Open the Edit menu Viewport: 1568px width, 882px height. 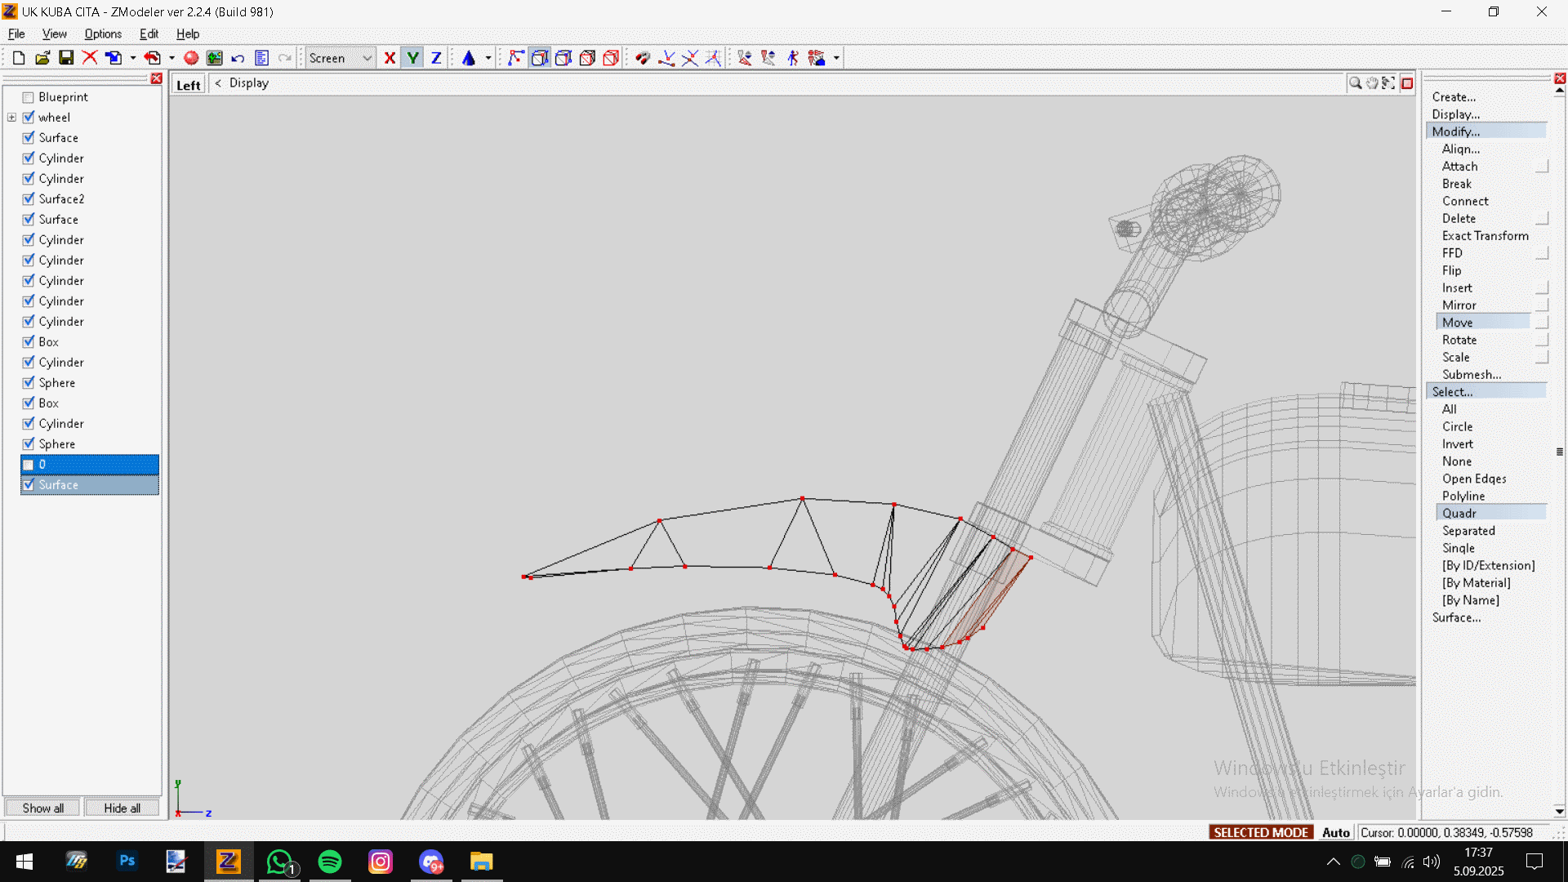(149, 33)
